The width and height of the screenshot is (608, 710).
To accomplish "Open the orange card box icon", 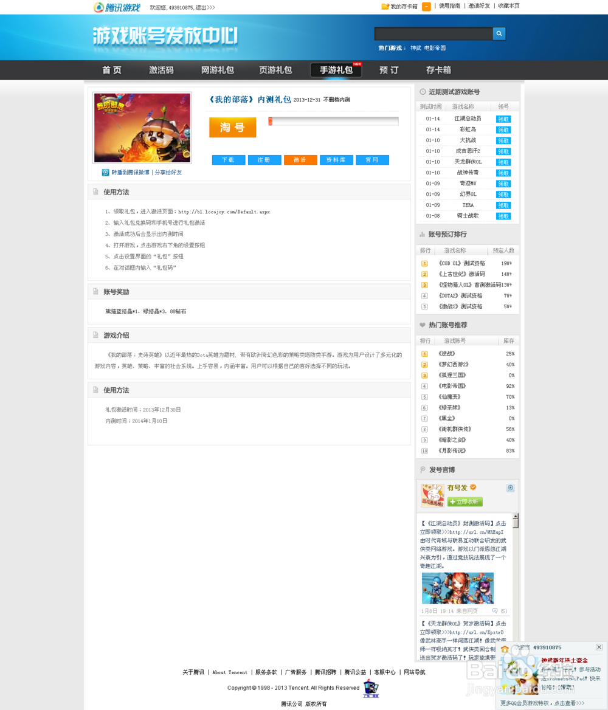I will (426, 6).
